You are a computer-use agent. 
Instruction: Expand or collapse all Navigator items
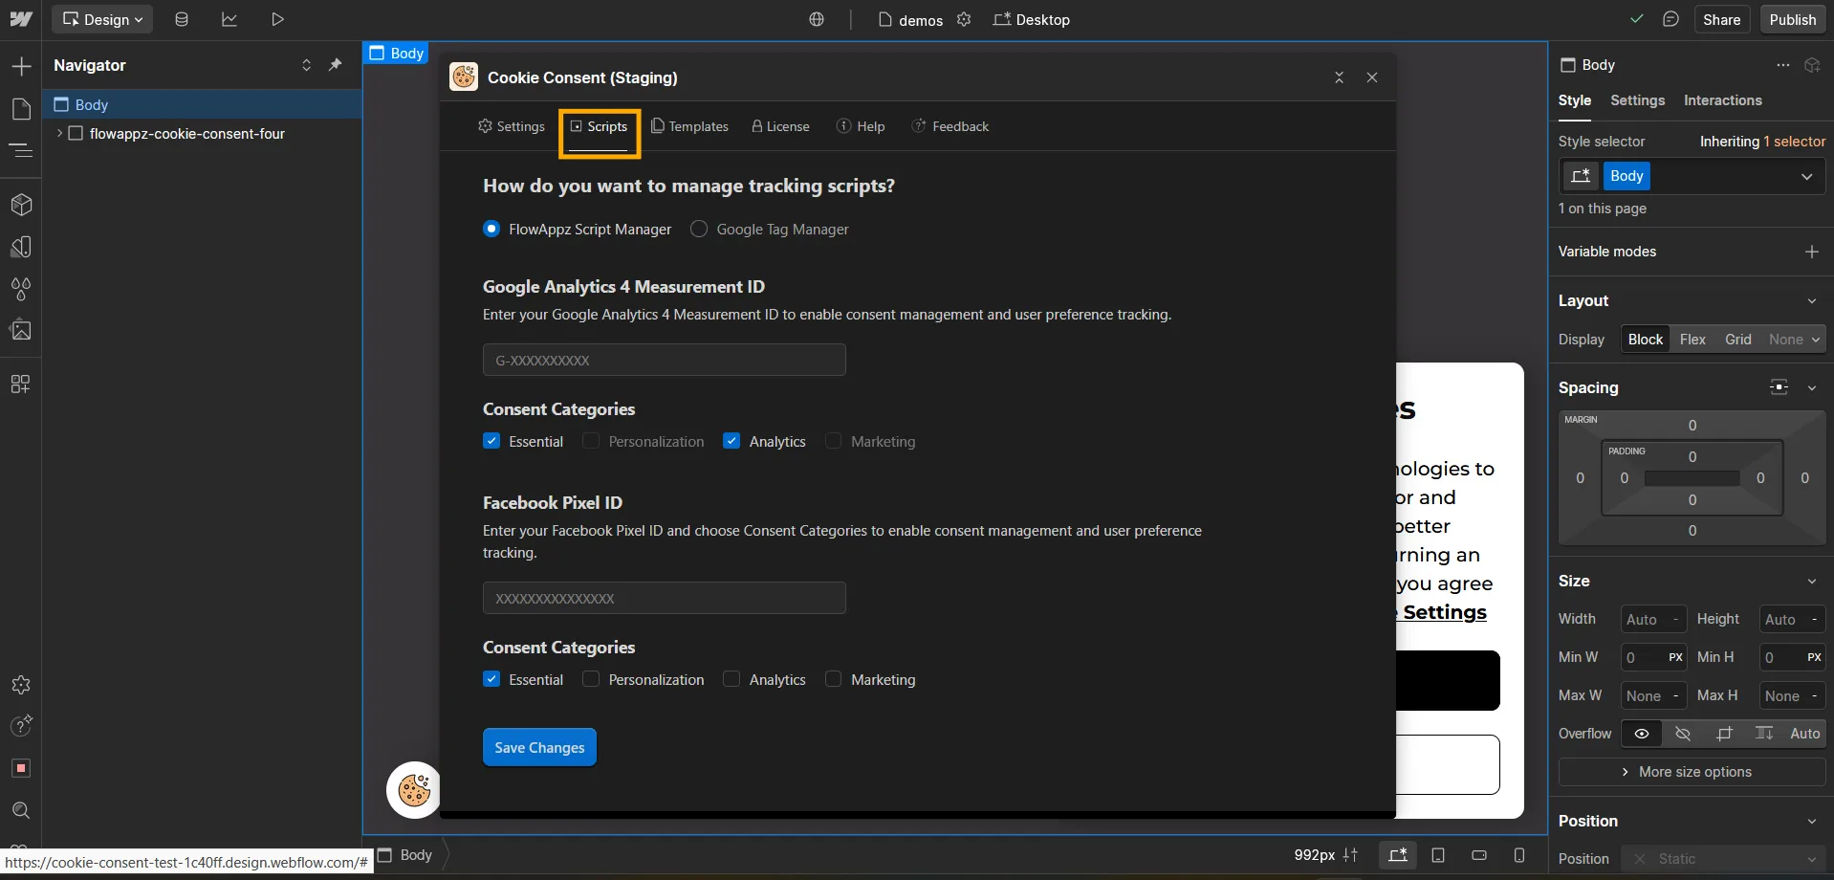tap(306, 65)
